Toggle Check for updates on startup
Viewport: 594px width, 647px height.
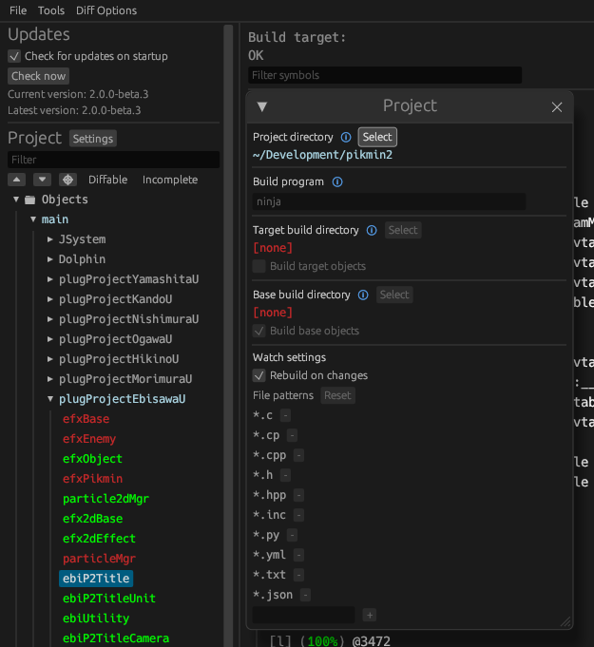coord(14,56)
